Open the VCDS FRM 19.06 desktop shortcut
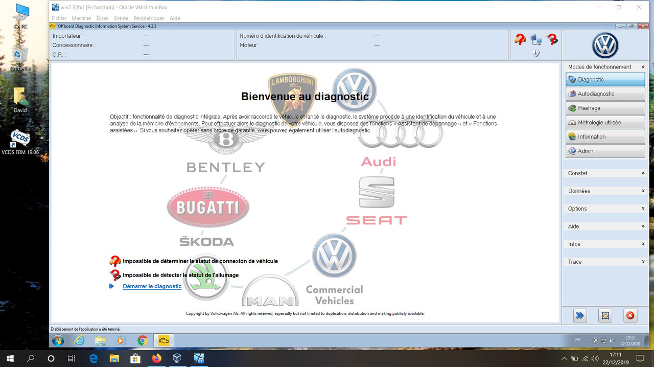The image size is (654, 367). [20, 143]
